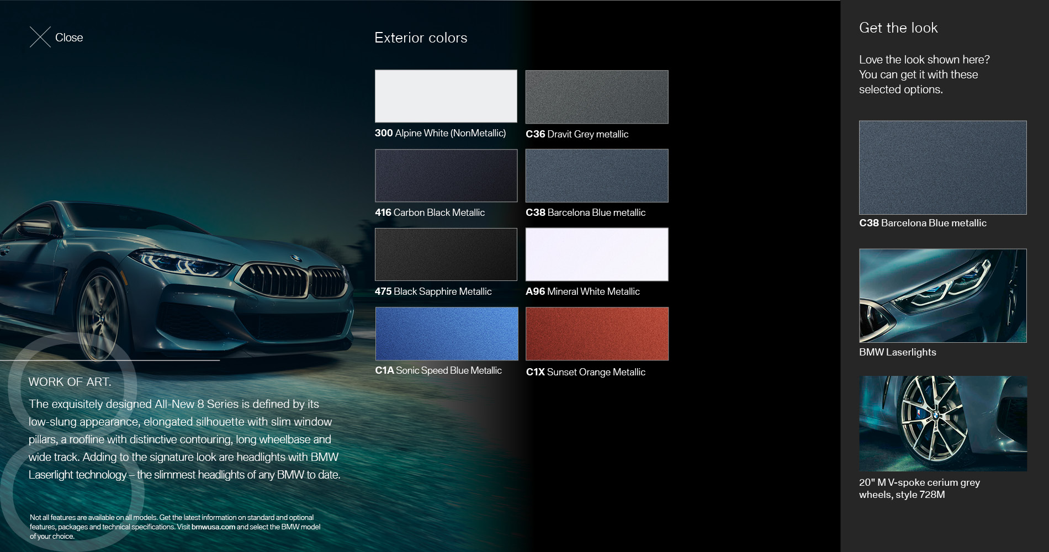This screenshot has height=552, width=1049.
Task: Click the 'C1A Sonic Speed Blue Metallic' label
Action: click(x=438, y=370)
